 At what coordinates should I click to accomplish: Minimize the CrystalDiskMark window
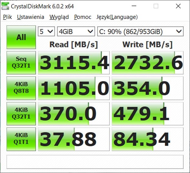tap(134, 6)
